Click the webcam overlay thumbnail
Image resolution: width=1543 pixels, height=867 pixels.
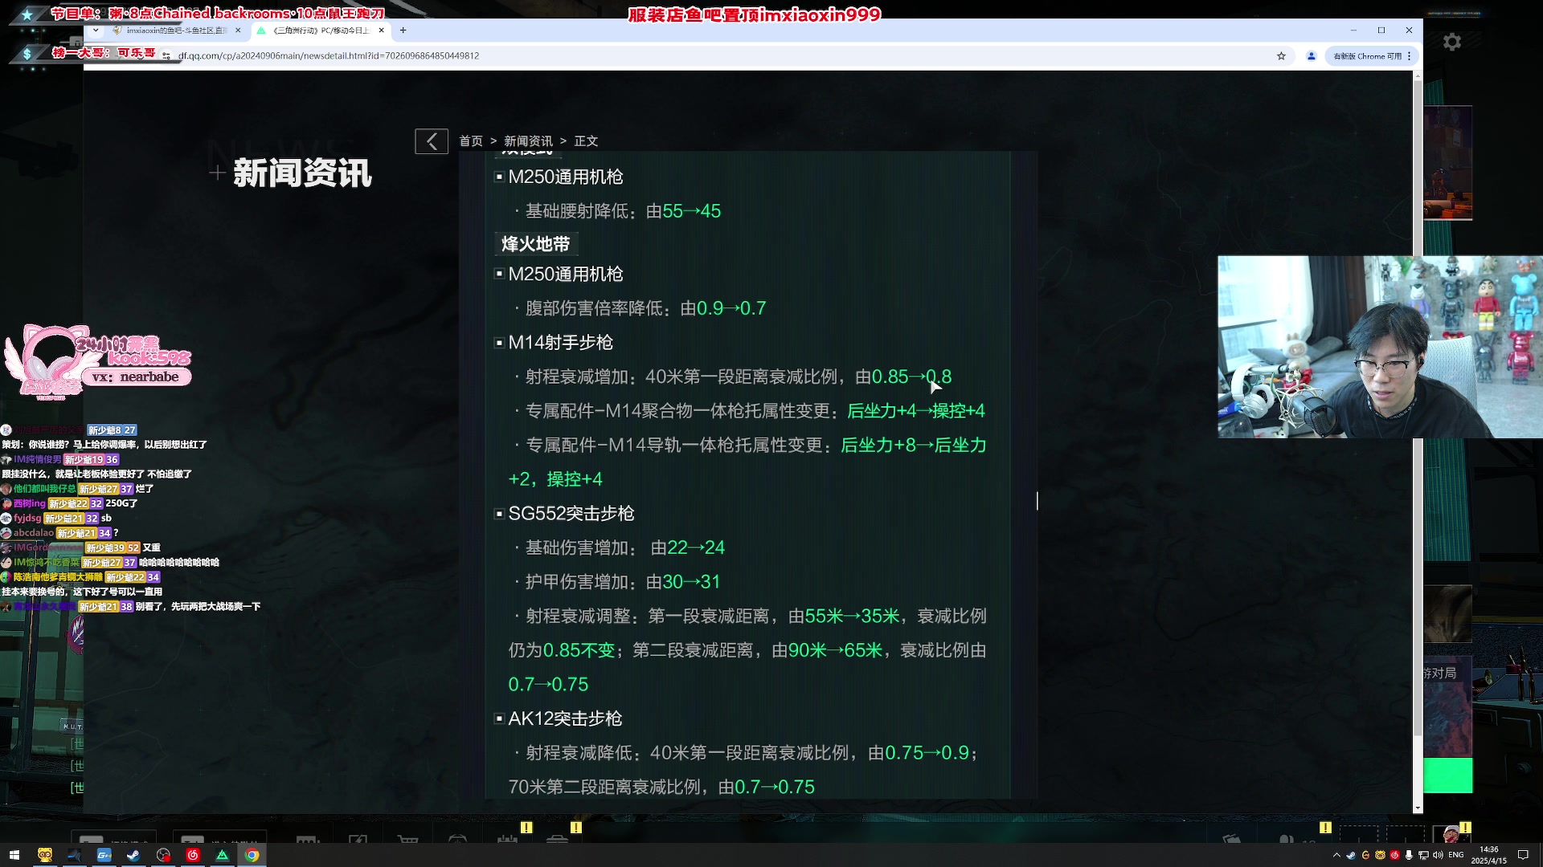(x=1380, y=347)
